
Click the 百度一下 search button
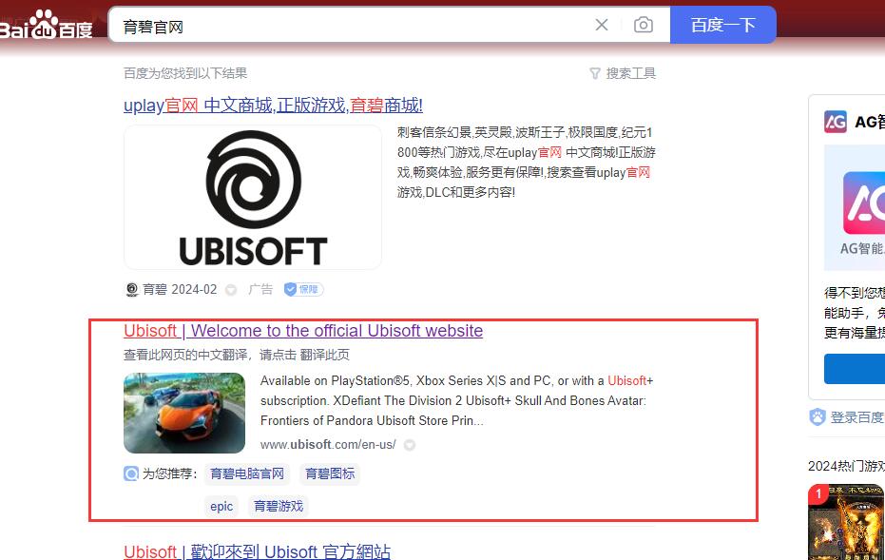click(723, 25)
